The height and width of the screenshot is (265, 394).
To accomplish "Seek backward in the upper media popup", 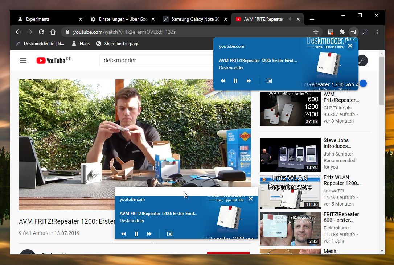I will point(223,81).
